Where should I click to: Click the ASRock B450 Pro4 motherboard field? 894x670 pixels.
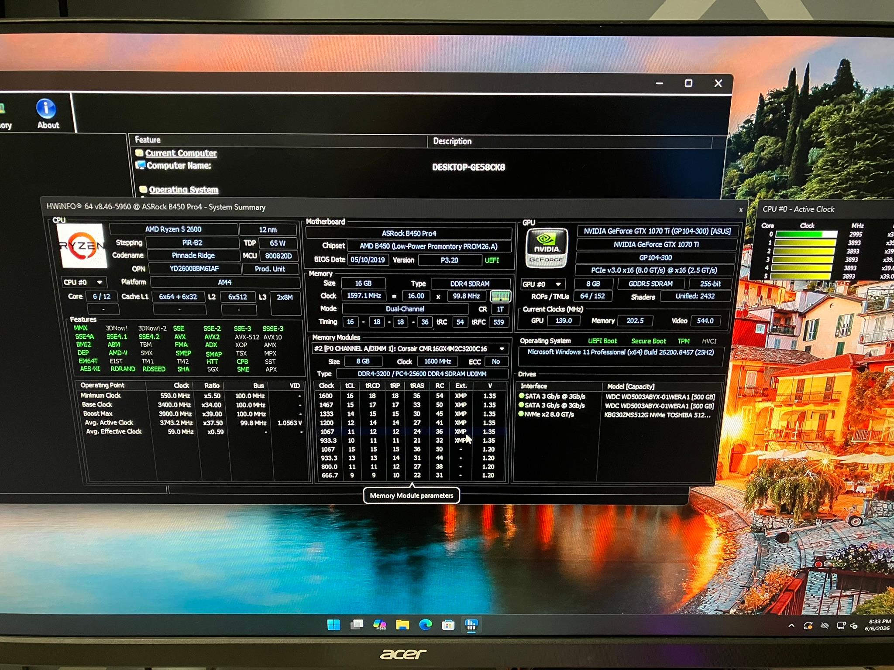pyautogui.click(x=409, y=233)
